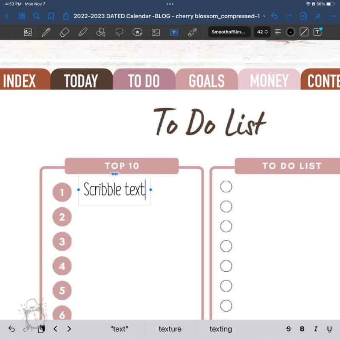This screenshot has width=340, height=340.
Task: Undo with the top bar arrow
Action: [x=275, y=16]
